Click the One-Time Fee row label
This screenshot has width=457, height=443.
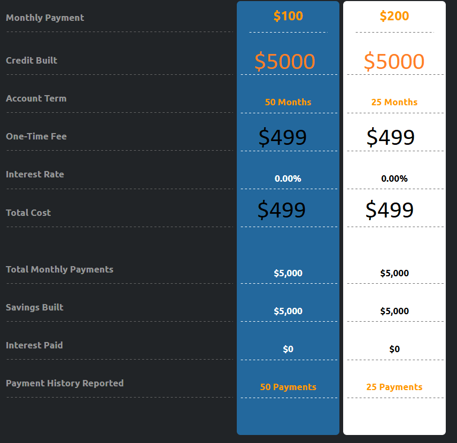(x=36, y=136)
